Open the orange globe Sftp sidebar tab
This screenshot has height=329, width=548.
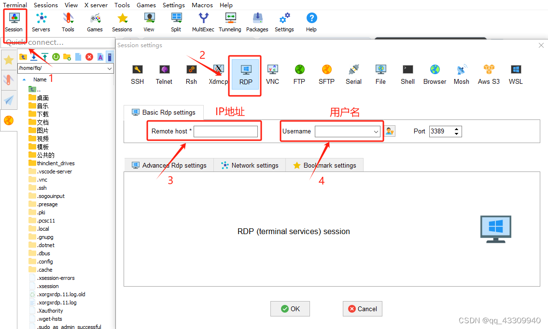[x=9, y=120]
